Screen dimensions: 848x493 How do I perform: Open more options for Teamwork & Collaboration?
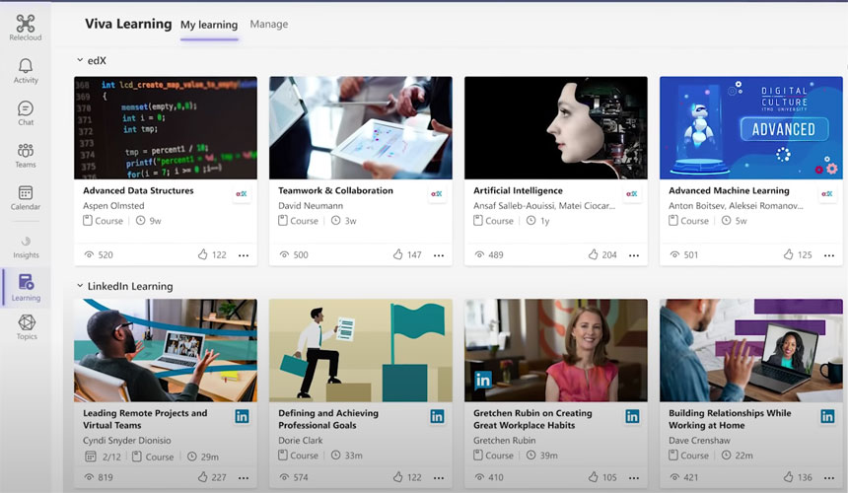click(x=439, y=255)
